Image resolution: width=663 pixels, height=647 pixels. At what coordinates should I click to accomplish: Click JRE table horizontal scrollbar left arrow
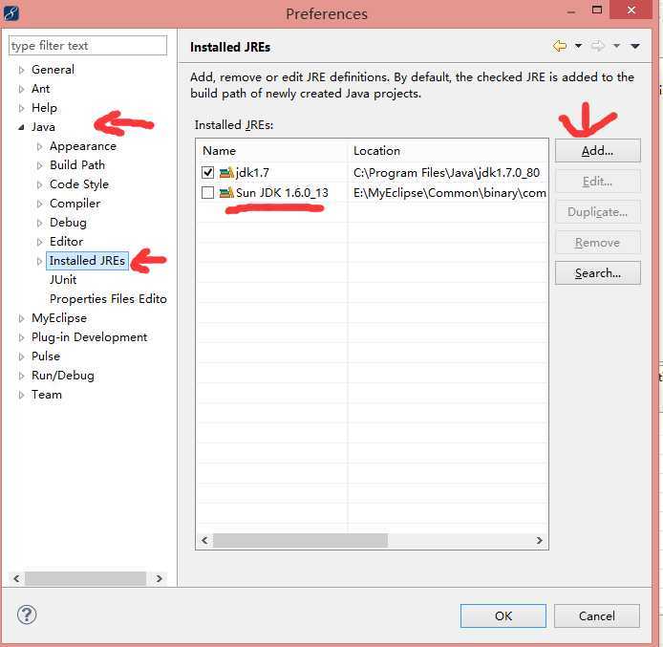click(x=205, y=540)
